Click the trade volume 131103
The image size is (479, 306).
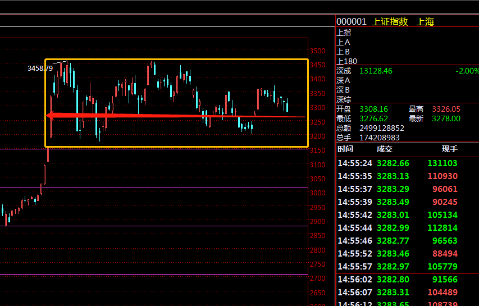442,163
